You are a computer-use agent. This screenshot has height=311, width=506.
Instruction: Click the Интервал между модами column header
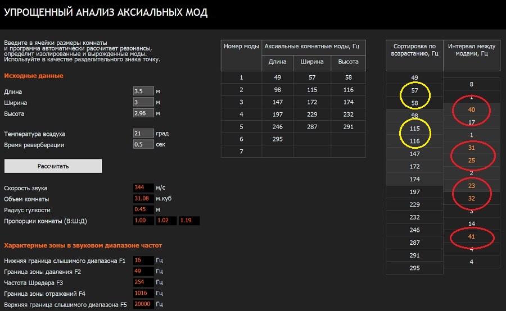pyautogui.click(x=471, y=55)
